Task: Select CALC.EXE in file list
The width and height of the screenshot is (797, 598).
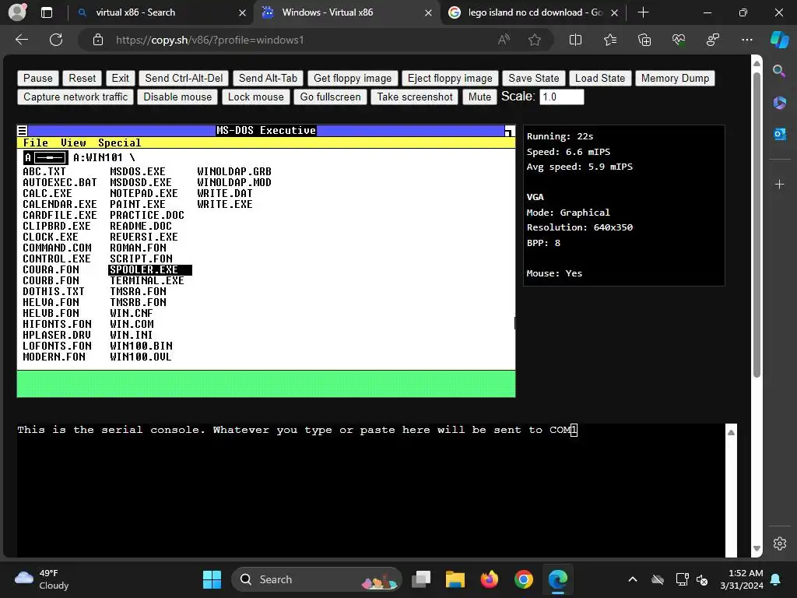Action: coord(47,194)
